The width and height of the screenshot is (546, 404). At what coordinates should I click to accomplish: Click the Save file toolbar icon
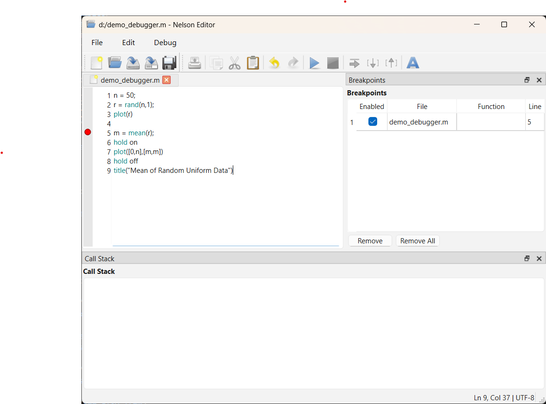(133, 63)
